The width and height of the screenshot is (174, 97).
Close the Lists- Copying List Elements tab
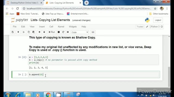coord(80,3)
